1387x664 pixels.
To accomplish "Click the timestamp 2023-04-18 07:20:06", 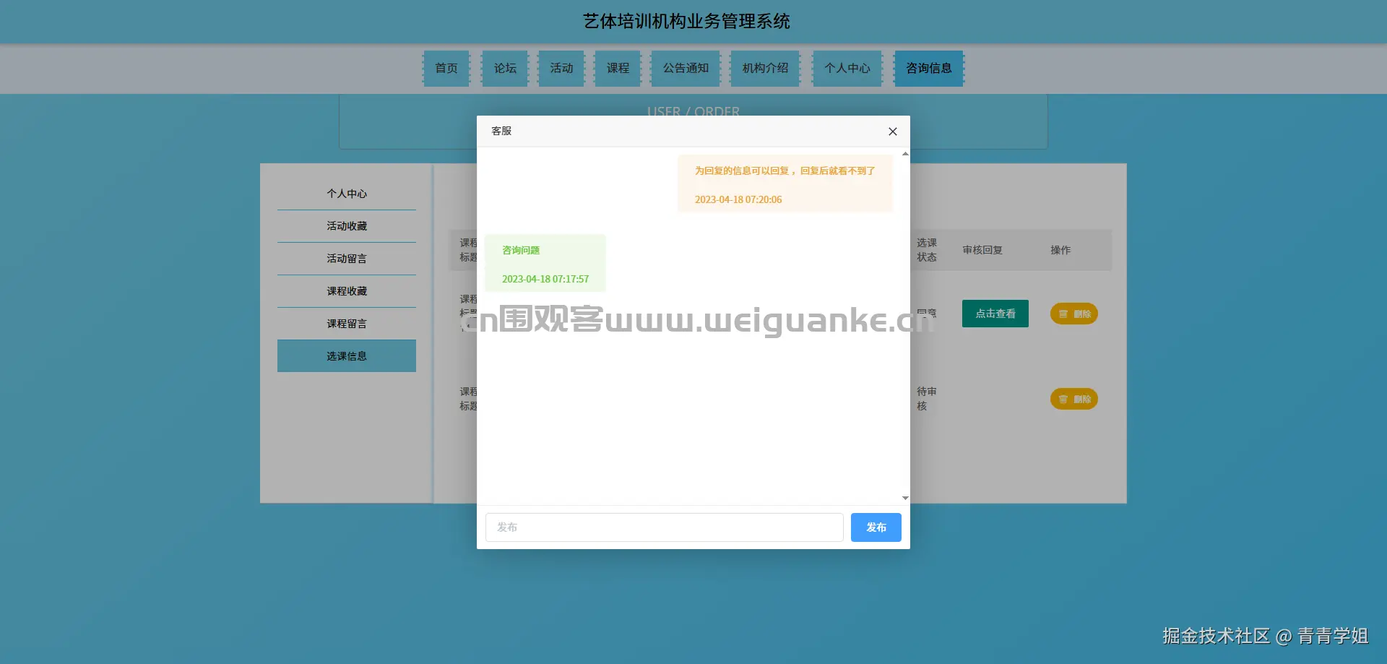I will click(x=738, y=199).
